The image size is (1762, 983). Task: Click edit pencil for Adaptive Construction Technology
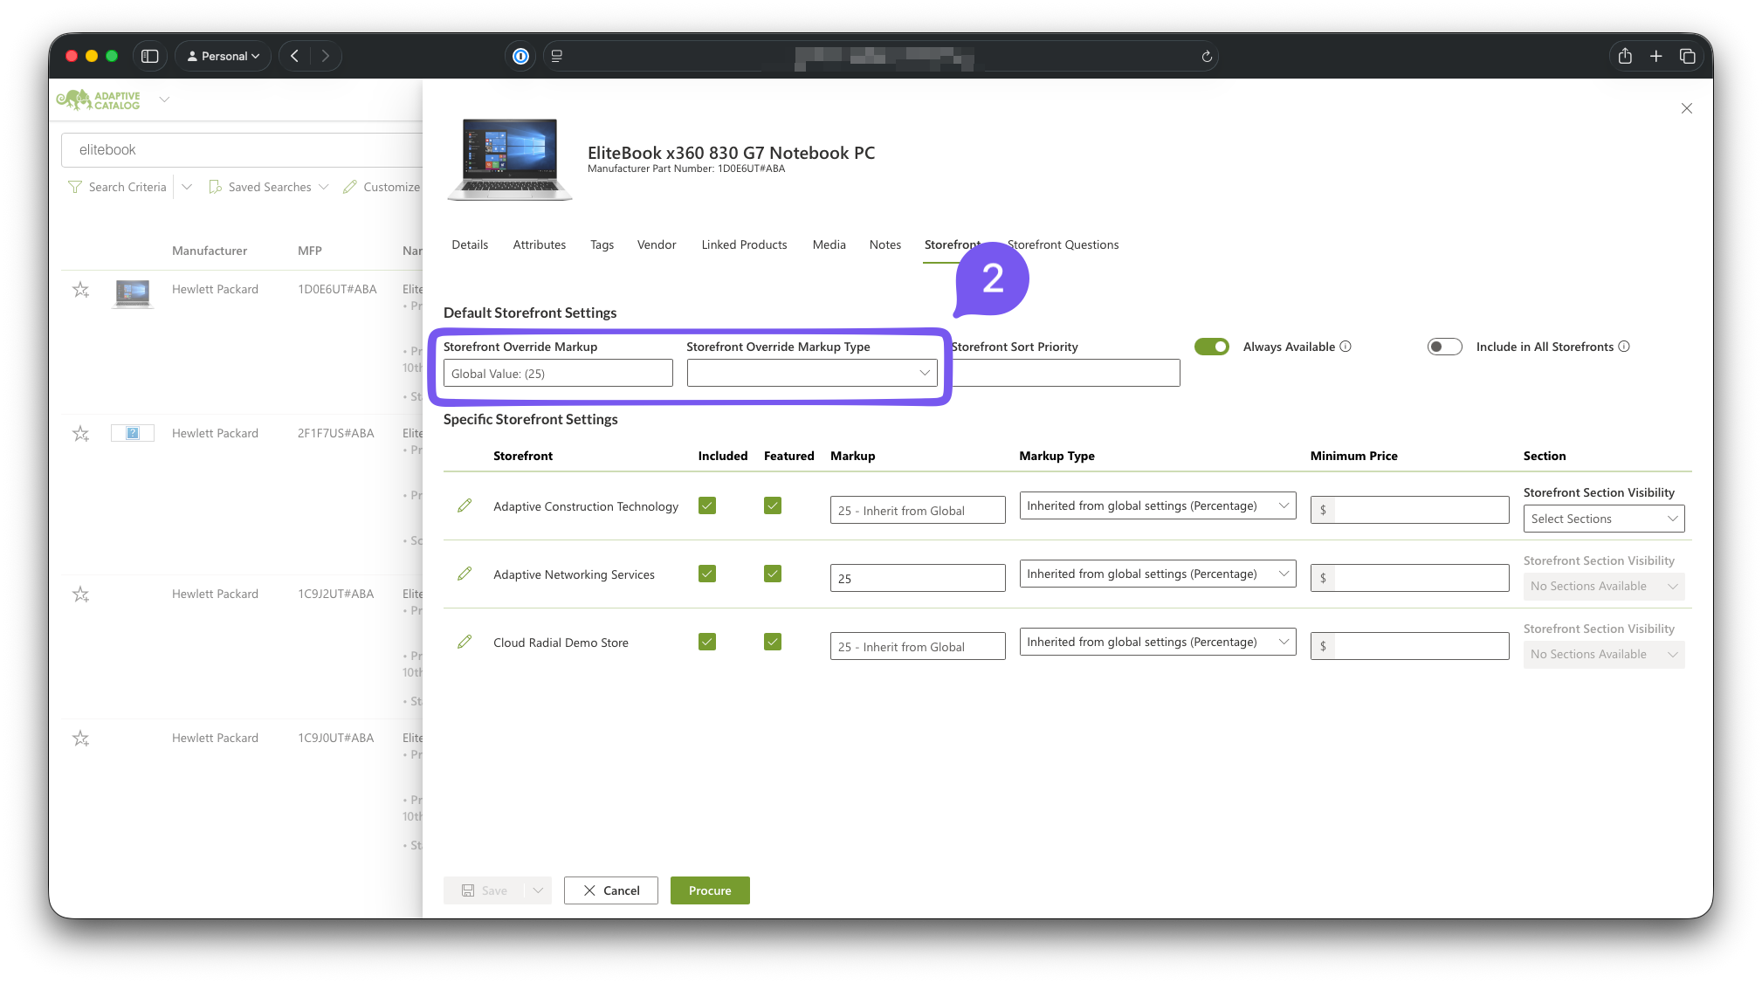tap(465, 505)
